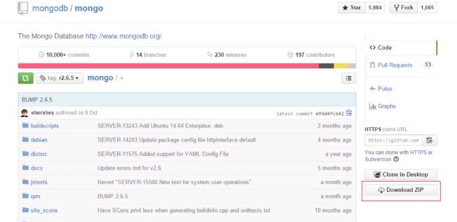
Task: Click the red language bar segment
Action: point(169,66)
